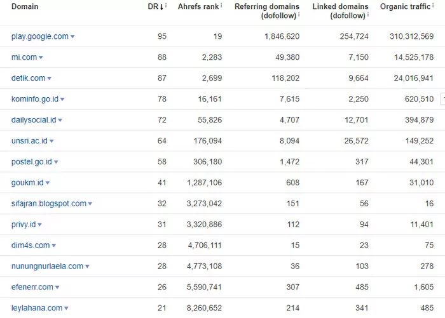The width and height of the screenshot is (445, 318).
Task: Select referring domains value 49,380
Action: click(287, 57)
